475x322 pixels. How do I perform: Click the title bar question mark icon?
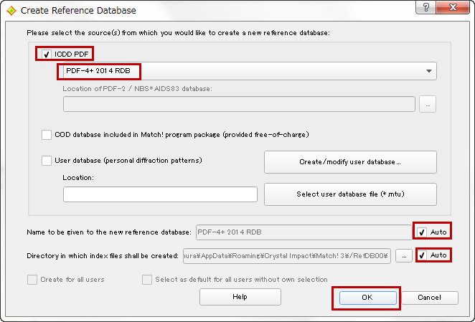click(x=426, y=7)
